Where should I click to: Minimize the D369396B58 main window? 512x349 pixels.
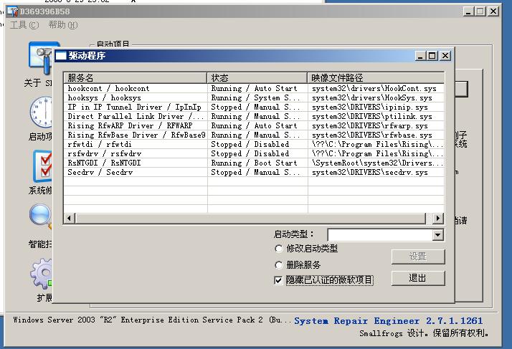(x=468, y=11)
